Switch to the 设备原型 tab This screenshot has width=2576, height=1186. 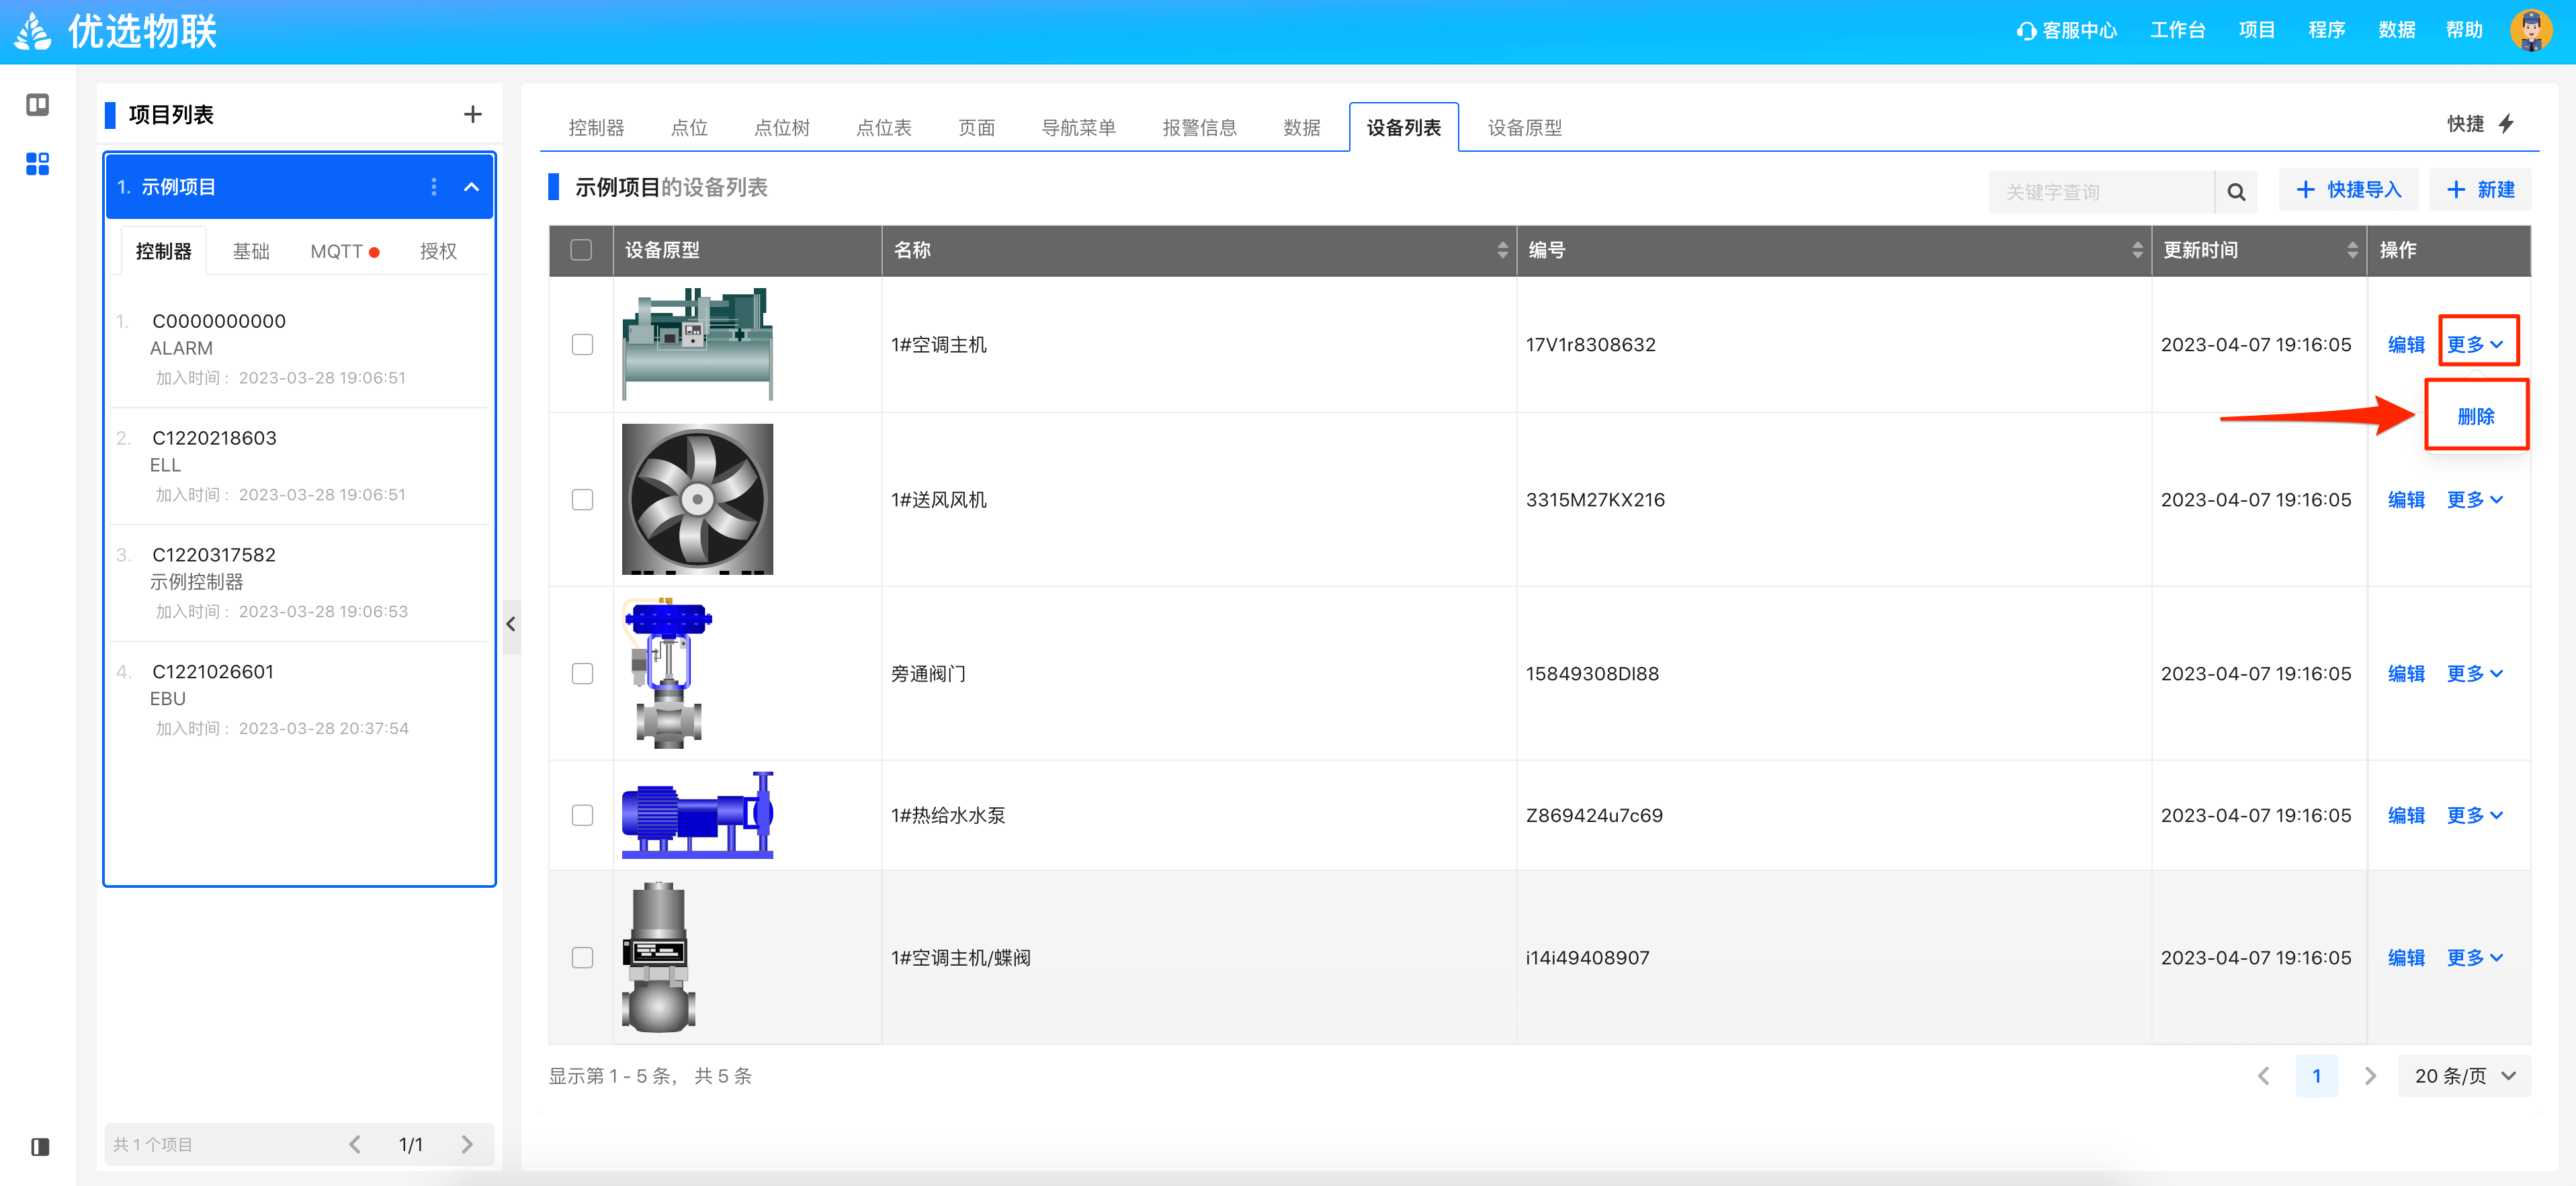(1524, 128)
